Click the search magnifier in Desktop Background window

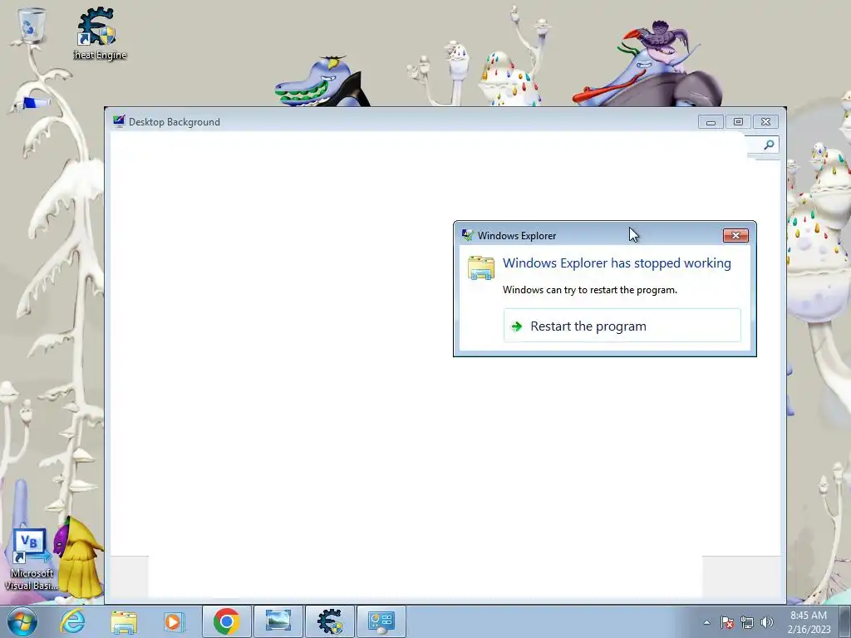point(769,145)
